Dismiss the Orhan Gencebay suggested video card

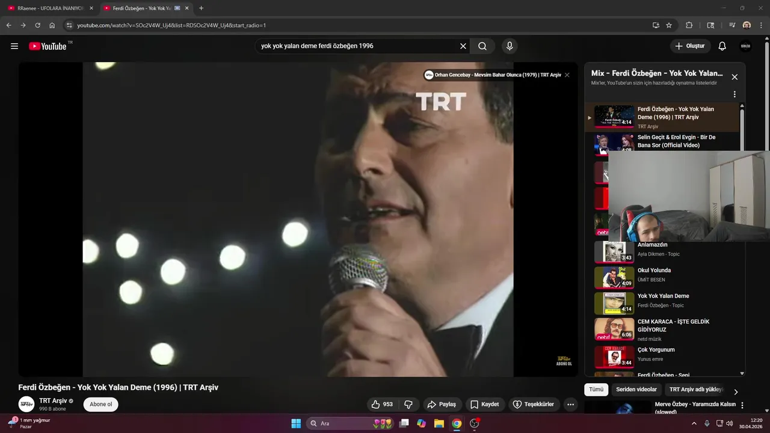(x=567, y=75)
